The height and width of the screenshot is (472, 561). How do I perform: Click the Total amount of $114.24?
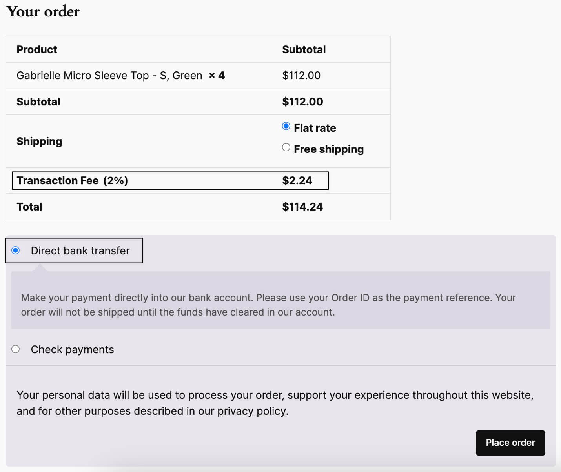tap(302, 207)
